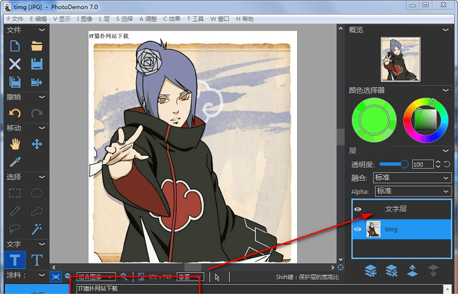Collapse the 层 panel

(x=446, y=151)
